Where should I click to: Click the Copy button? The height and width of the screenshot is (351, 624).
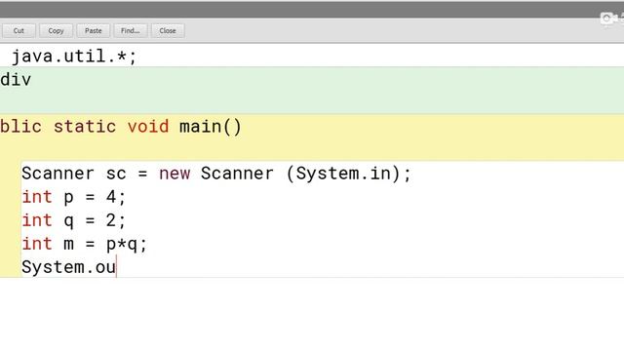pos(56,30)
